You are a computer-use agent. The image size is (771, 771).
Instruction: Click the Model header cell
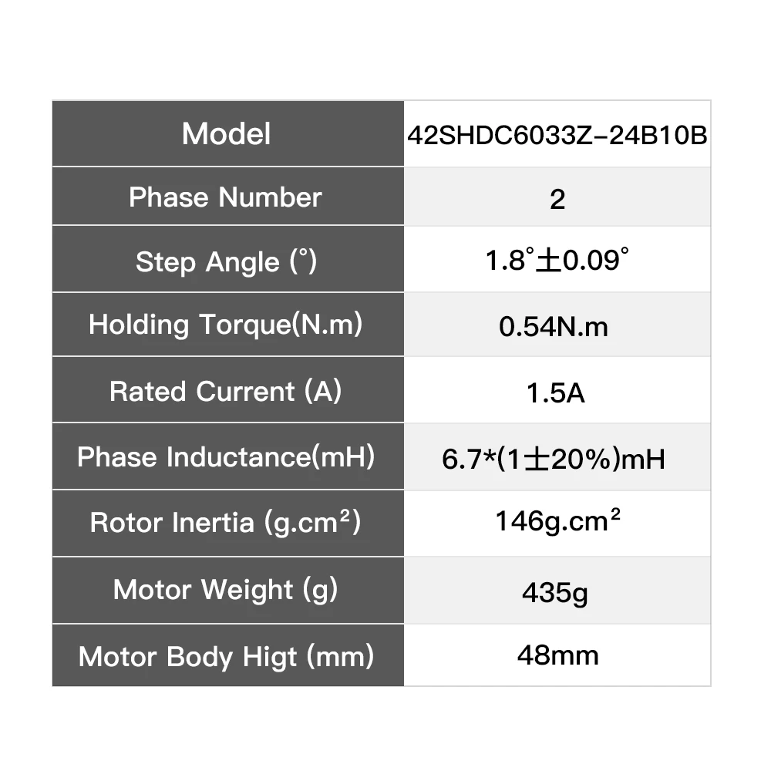[x=228, y=133]
